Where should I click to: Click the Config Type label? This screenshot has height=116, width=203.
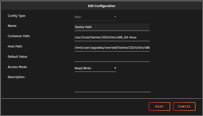coord(17,16)
